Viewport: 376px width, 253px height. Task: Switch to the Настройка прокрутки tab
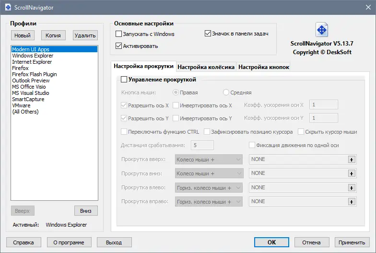pyautogui.click(x=143, y=66)
